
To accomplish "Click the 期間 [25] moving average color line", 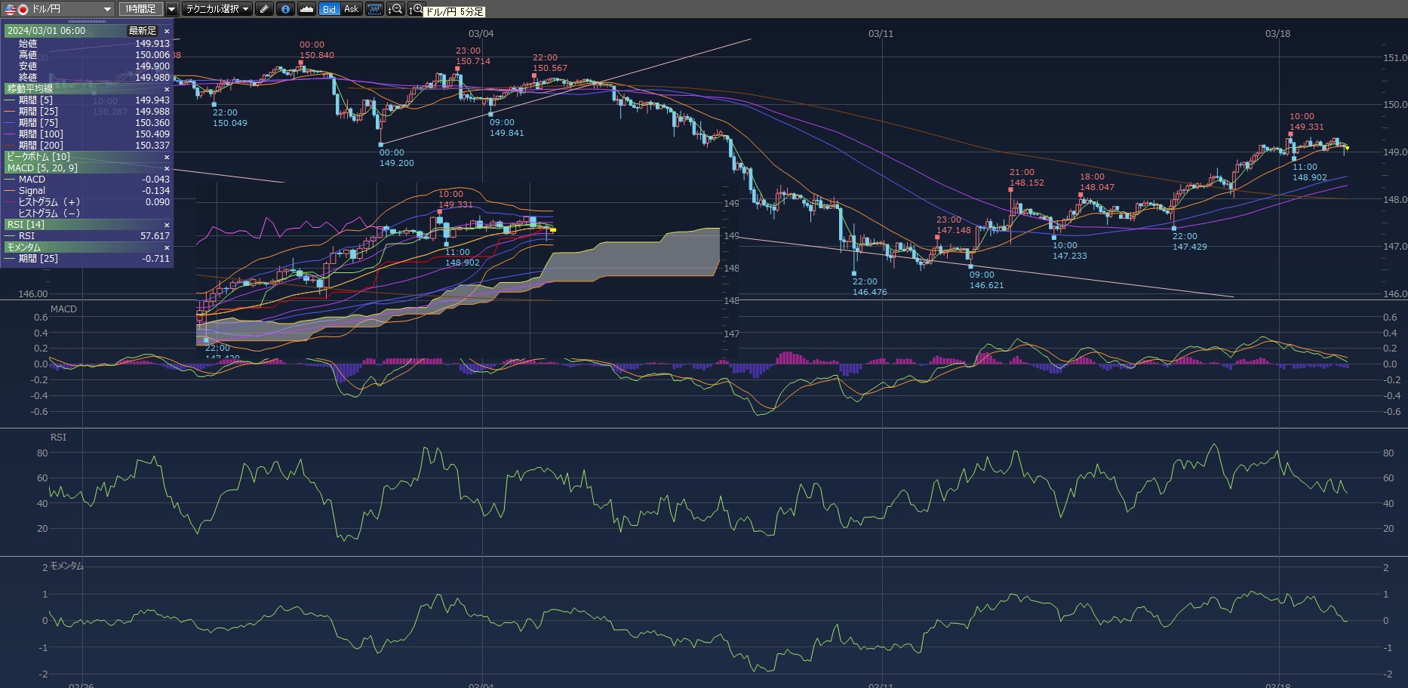I will [x=10, y=112].
